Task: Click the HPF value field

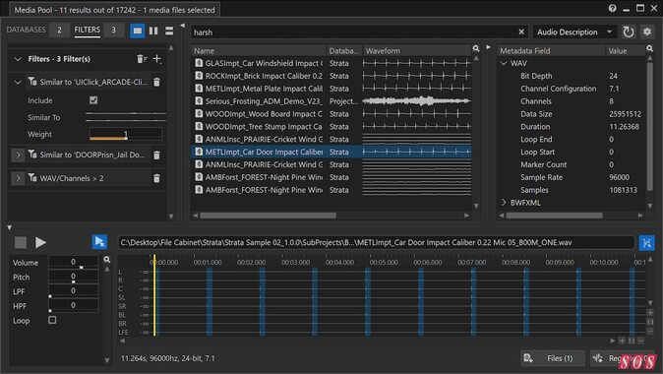Action: click(73, 306)
